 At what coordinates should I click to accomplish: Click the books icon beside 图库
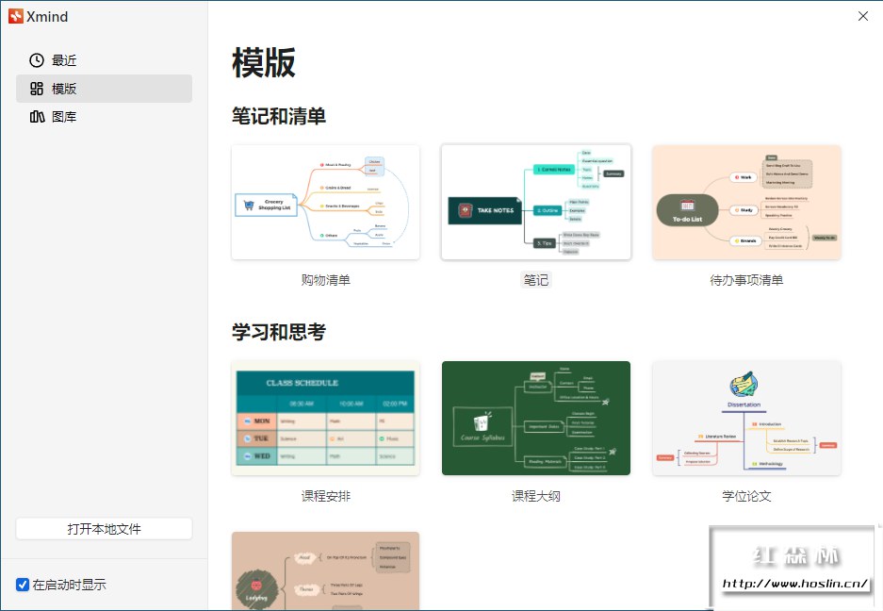click(x=37, y=117)
